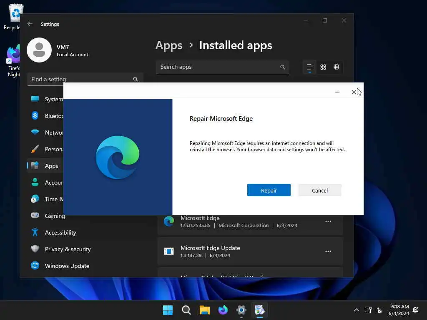Launch Firefox Nightly from taskbar
Screen dimensions: 427x320
pyautogui.click(x=223, y=310)
